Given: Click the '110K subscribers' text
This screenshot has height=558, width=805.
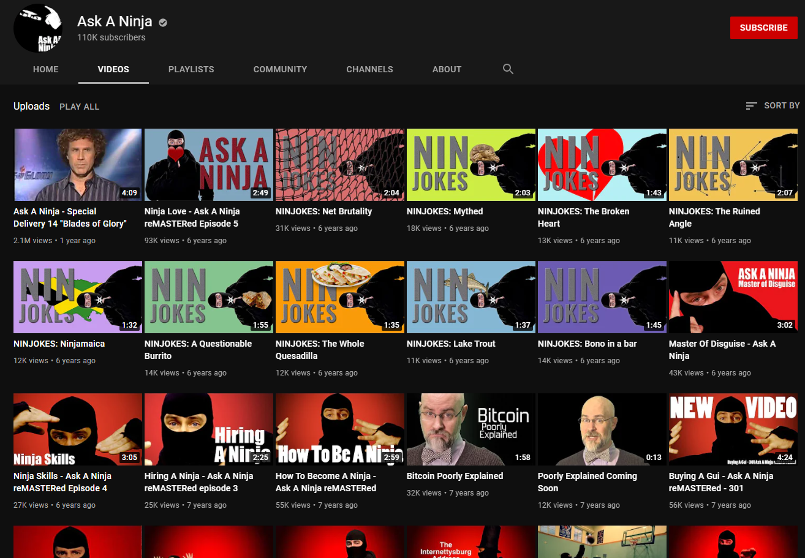Looking at the screenshot, I should (x=111, y=37).
